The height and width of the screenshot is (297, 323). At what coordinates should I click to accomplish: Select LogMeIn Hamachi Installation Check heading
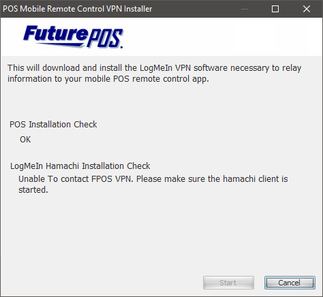pos(80,166)
